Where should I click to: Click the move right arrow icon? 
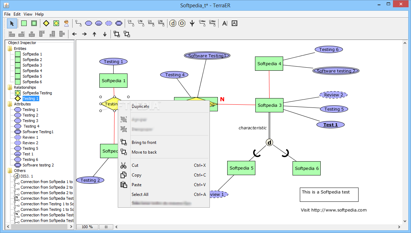(x=84, y=34)
